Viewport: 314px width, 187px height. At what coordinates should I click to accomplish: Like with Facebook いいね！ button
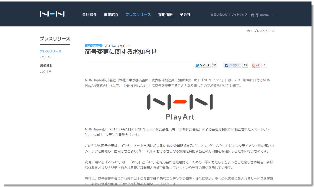click(x=232, y=65)
